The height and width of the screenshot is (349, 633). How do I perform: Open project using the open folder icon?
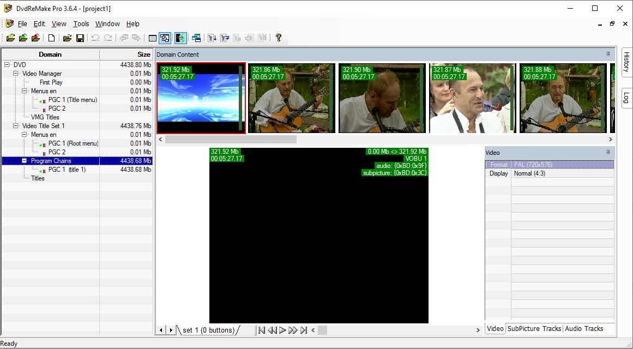(x=67, y=38)
